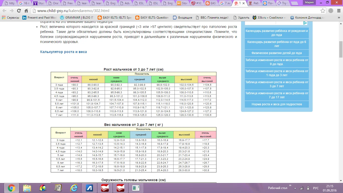Go to the browser home page
343x193 pixels.
26,11
